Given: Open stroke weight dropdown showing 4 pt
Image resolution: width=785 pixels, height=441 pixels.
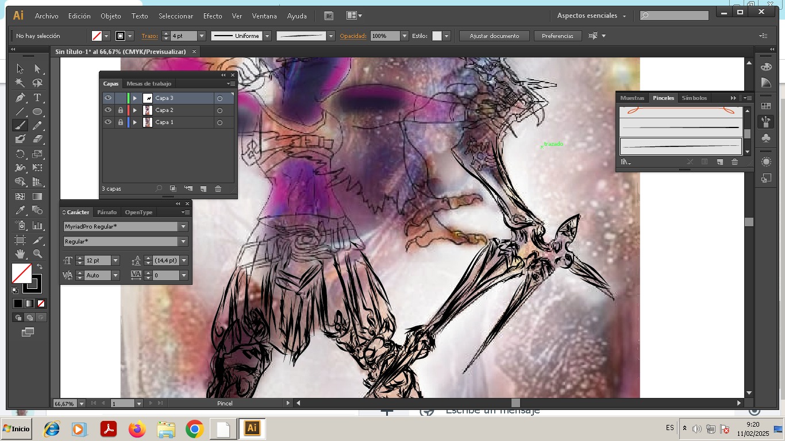Looking at the screenshot, I should (201, 36).
